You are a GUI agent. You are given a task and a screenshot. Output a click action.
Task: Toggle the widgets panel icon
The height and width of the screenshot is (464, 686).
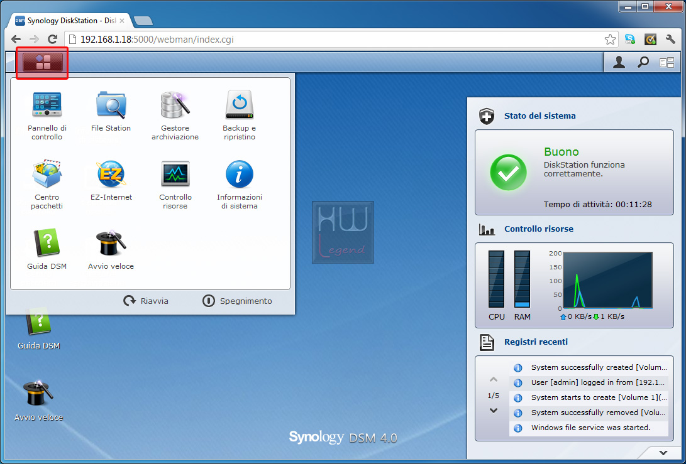[x=667, y=63]
